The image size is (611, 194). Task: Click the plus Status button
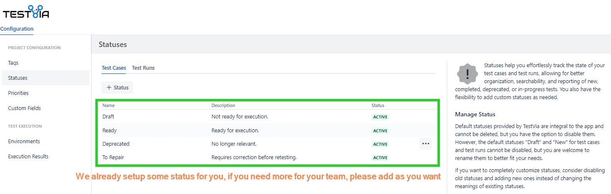(117, 87)
